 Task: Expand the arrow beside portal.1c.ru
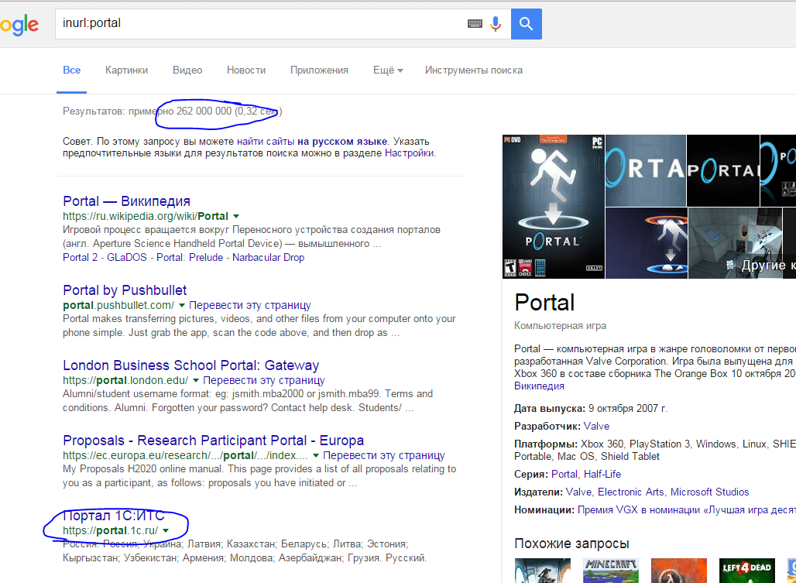click(166, 530)
